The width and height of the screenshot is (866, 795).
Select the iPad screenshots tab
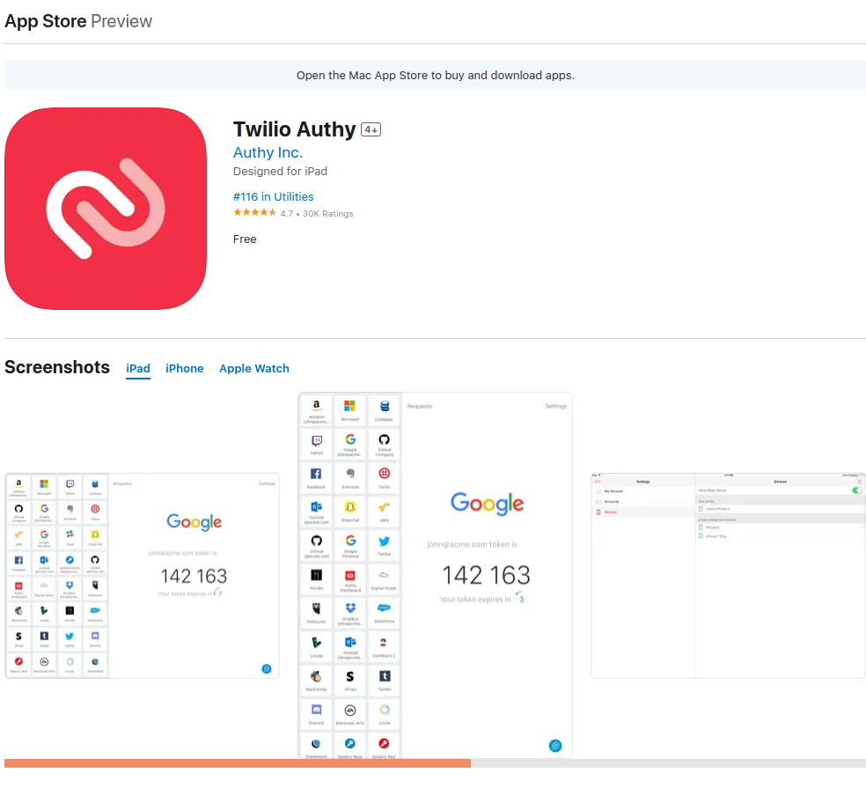click(x=138, y=368)
